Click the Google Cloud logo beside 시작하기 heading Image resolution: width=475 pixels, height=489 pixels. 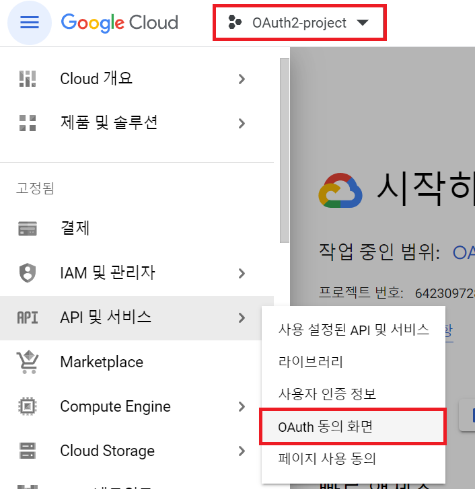click(340, 190)
